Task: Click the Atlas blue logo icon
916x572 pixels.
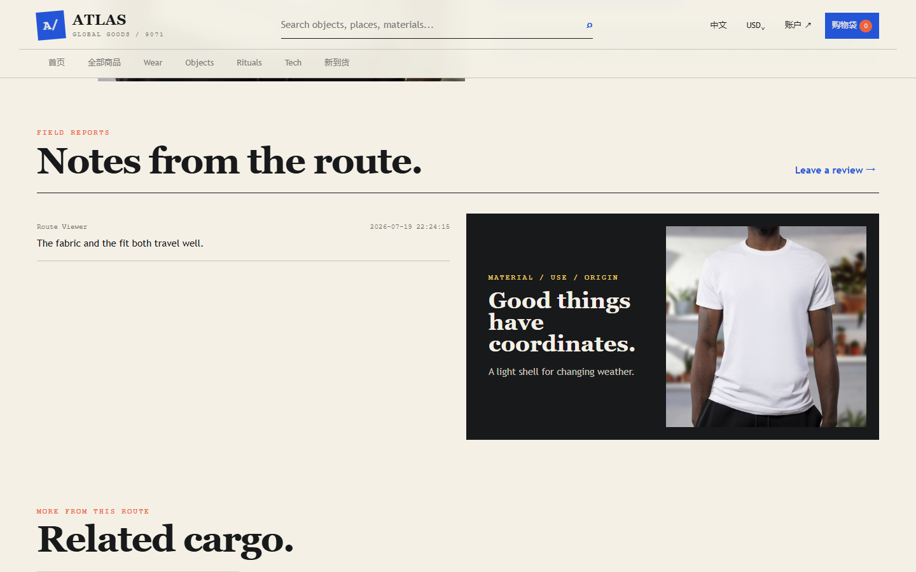Action: [51, 25]
